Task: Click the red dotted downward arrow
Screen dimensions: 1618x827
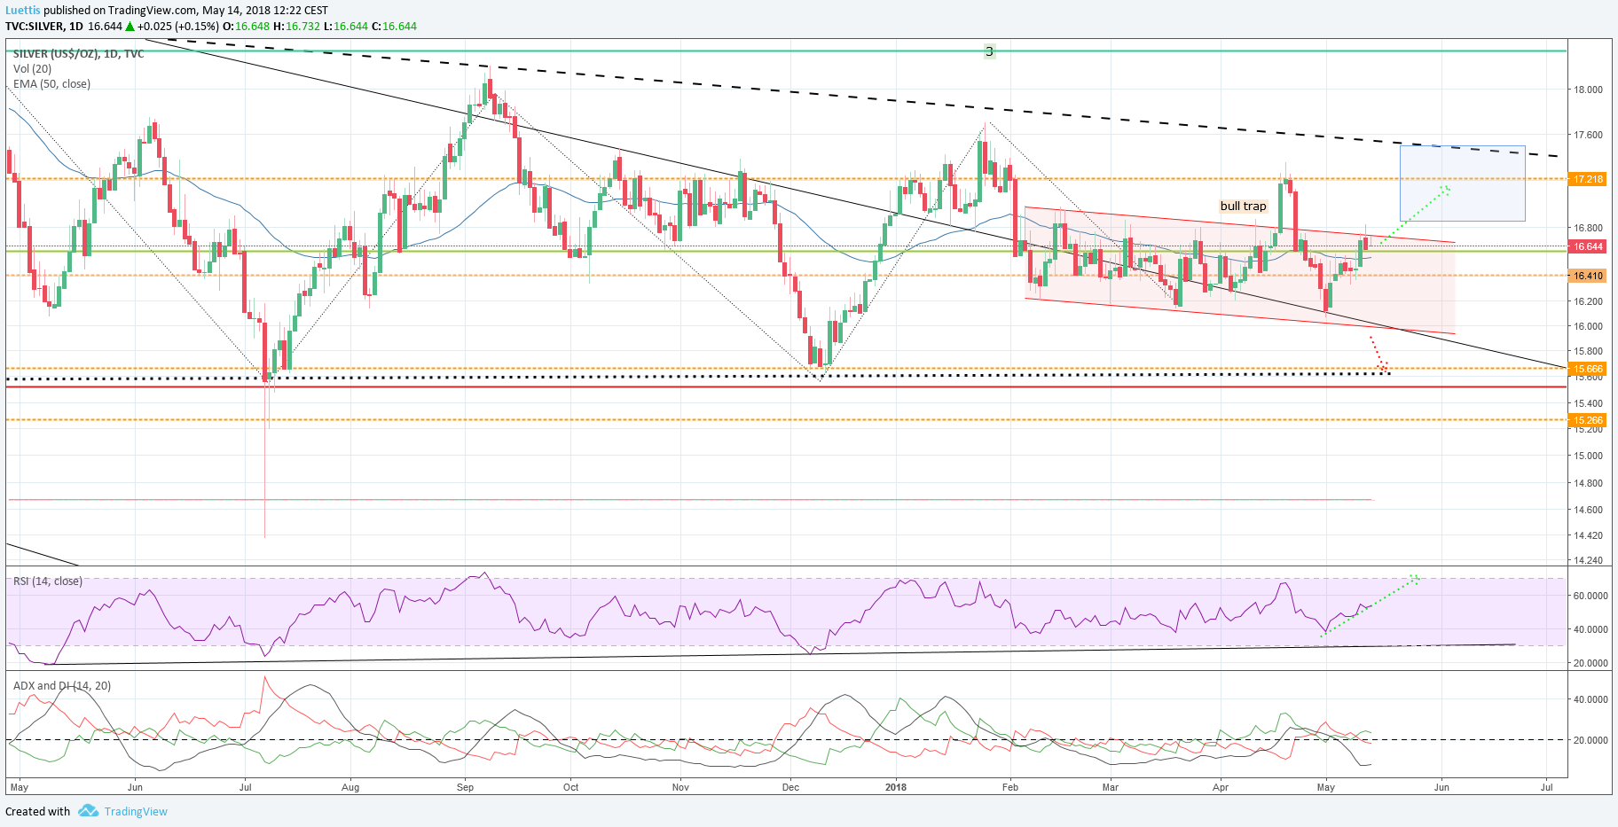Action: 1378,353
